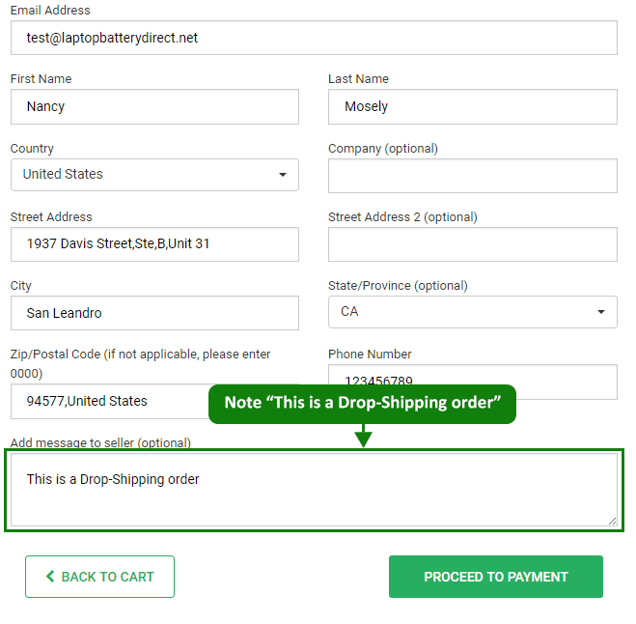Screen dimensions: 636x624
Task: Click the Country dropdown caret arrow
Action: click(x=283, y=175)
